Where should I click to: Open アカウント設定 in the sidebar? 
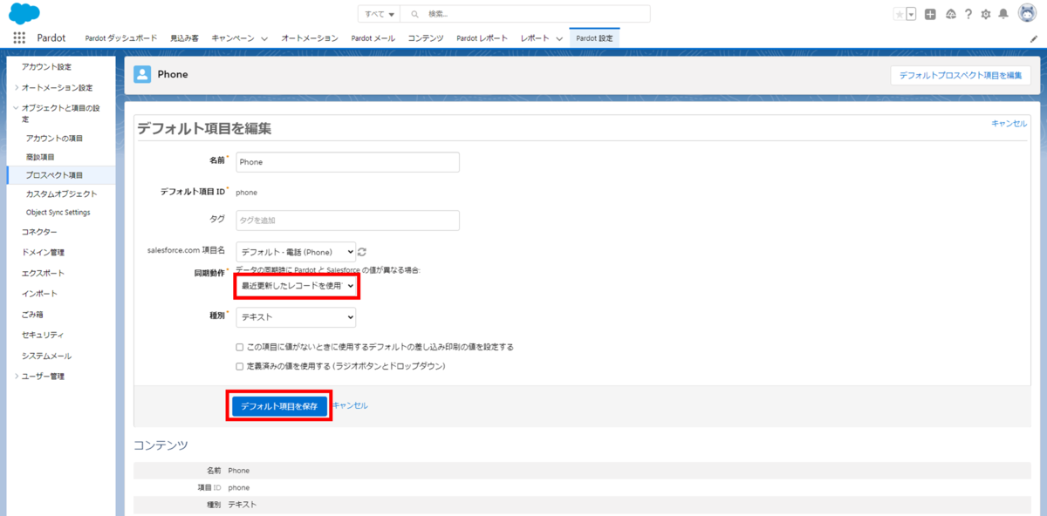47,67
